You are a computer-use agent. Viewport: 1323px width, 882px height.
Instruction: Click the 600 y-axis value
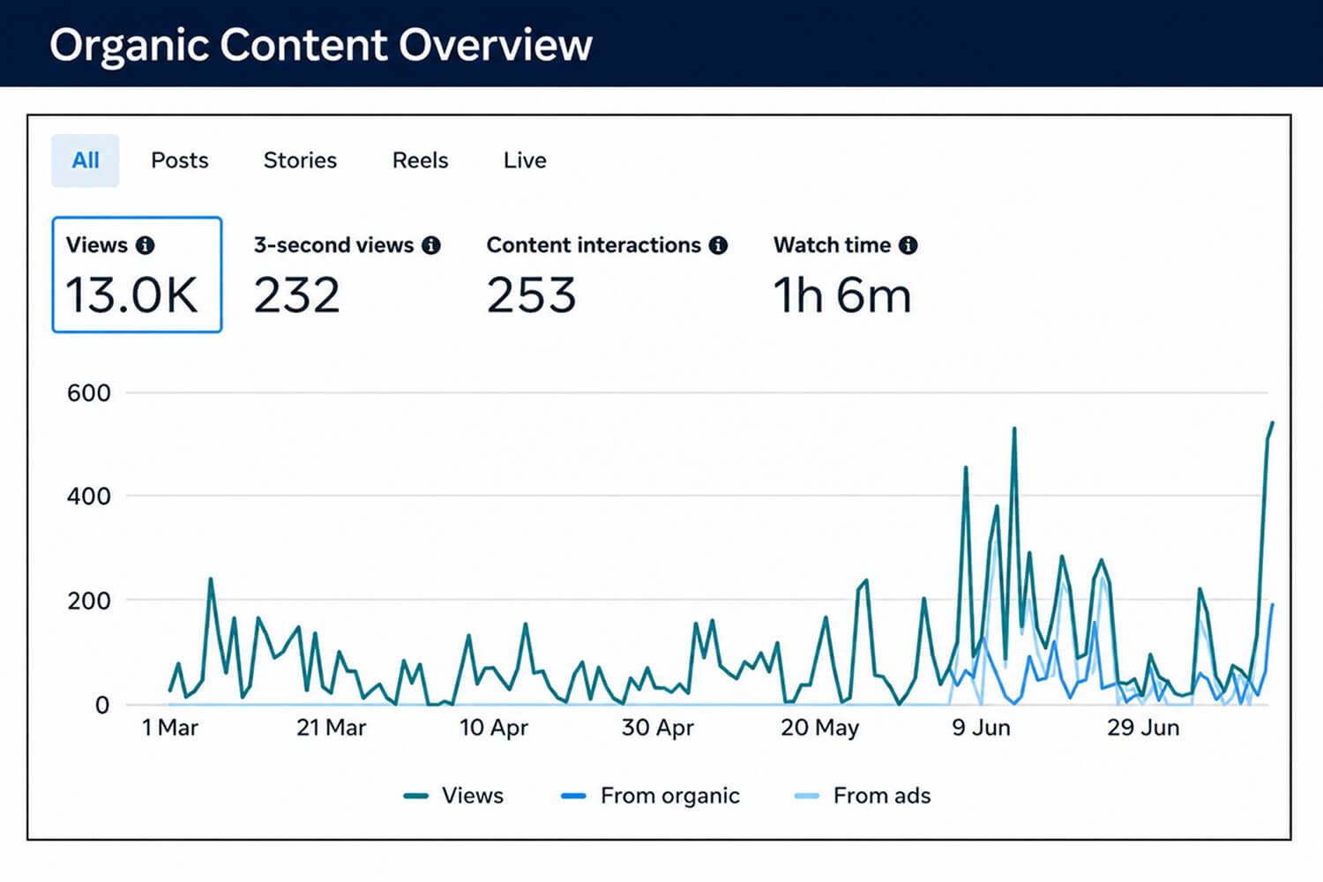[89, 392]
